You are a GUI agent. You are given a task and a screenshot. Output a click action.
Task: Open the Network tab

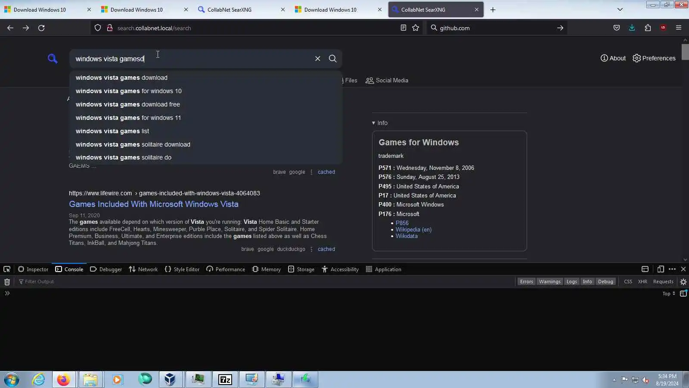pyautogui.click(x=143, y=269)
